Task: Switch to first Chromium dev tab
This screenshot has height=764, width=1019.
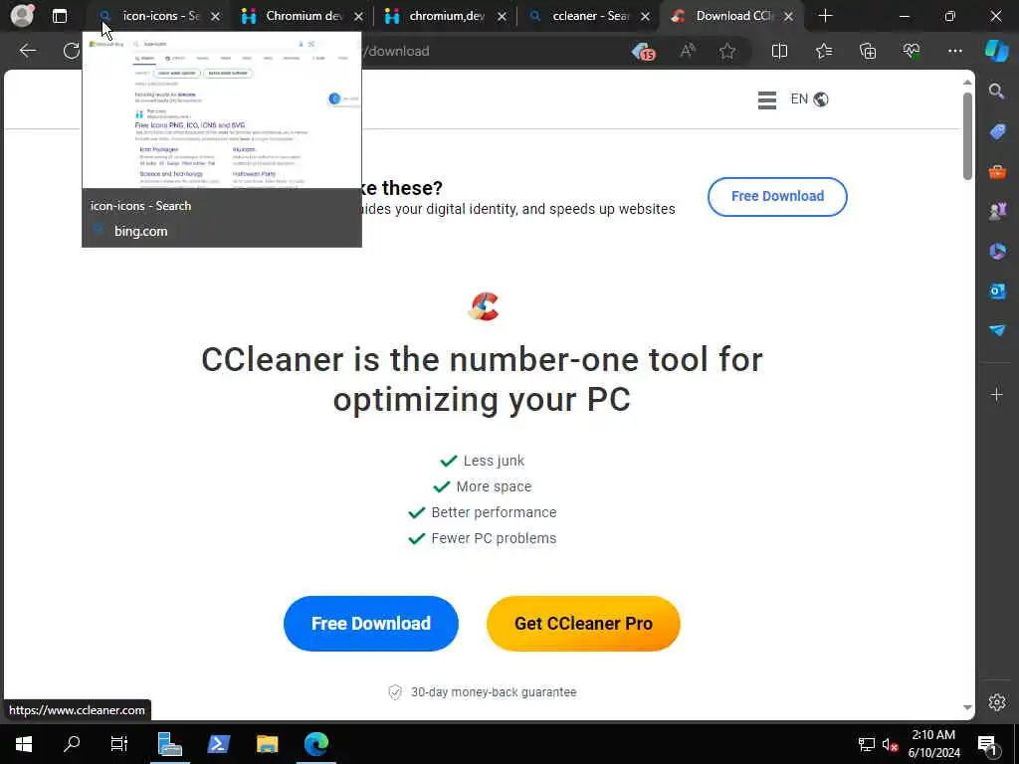Action: point(294,16)
